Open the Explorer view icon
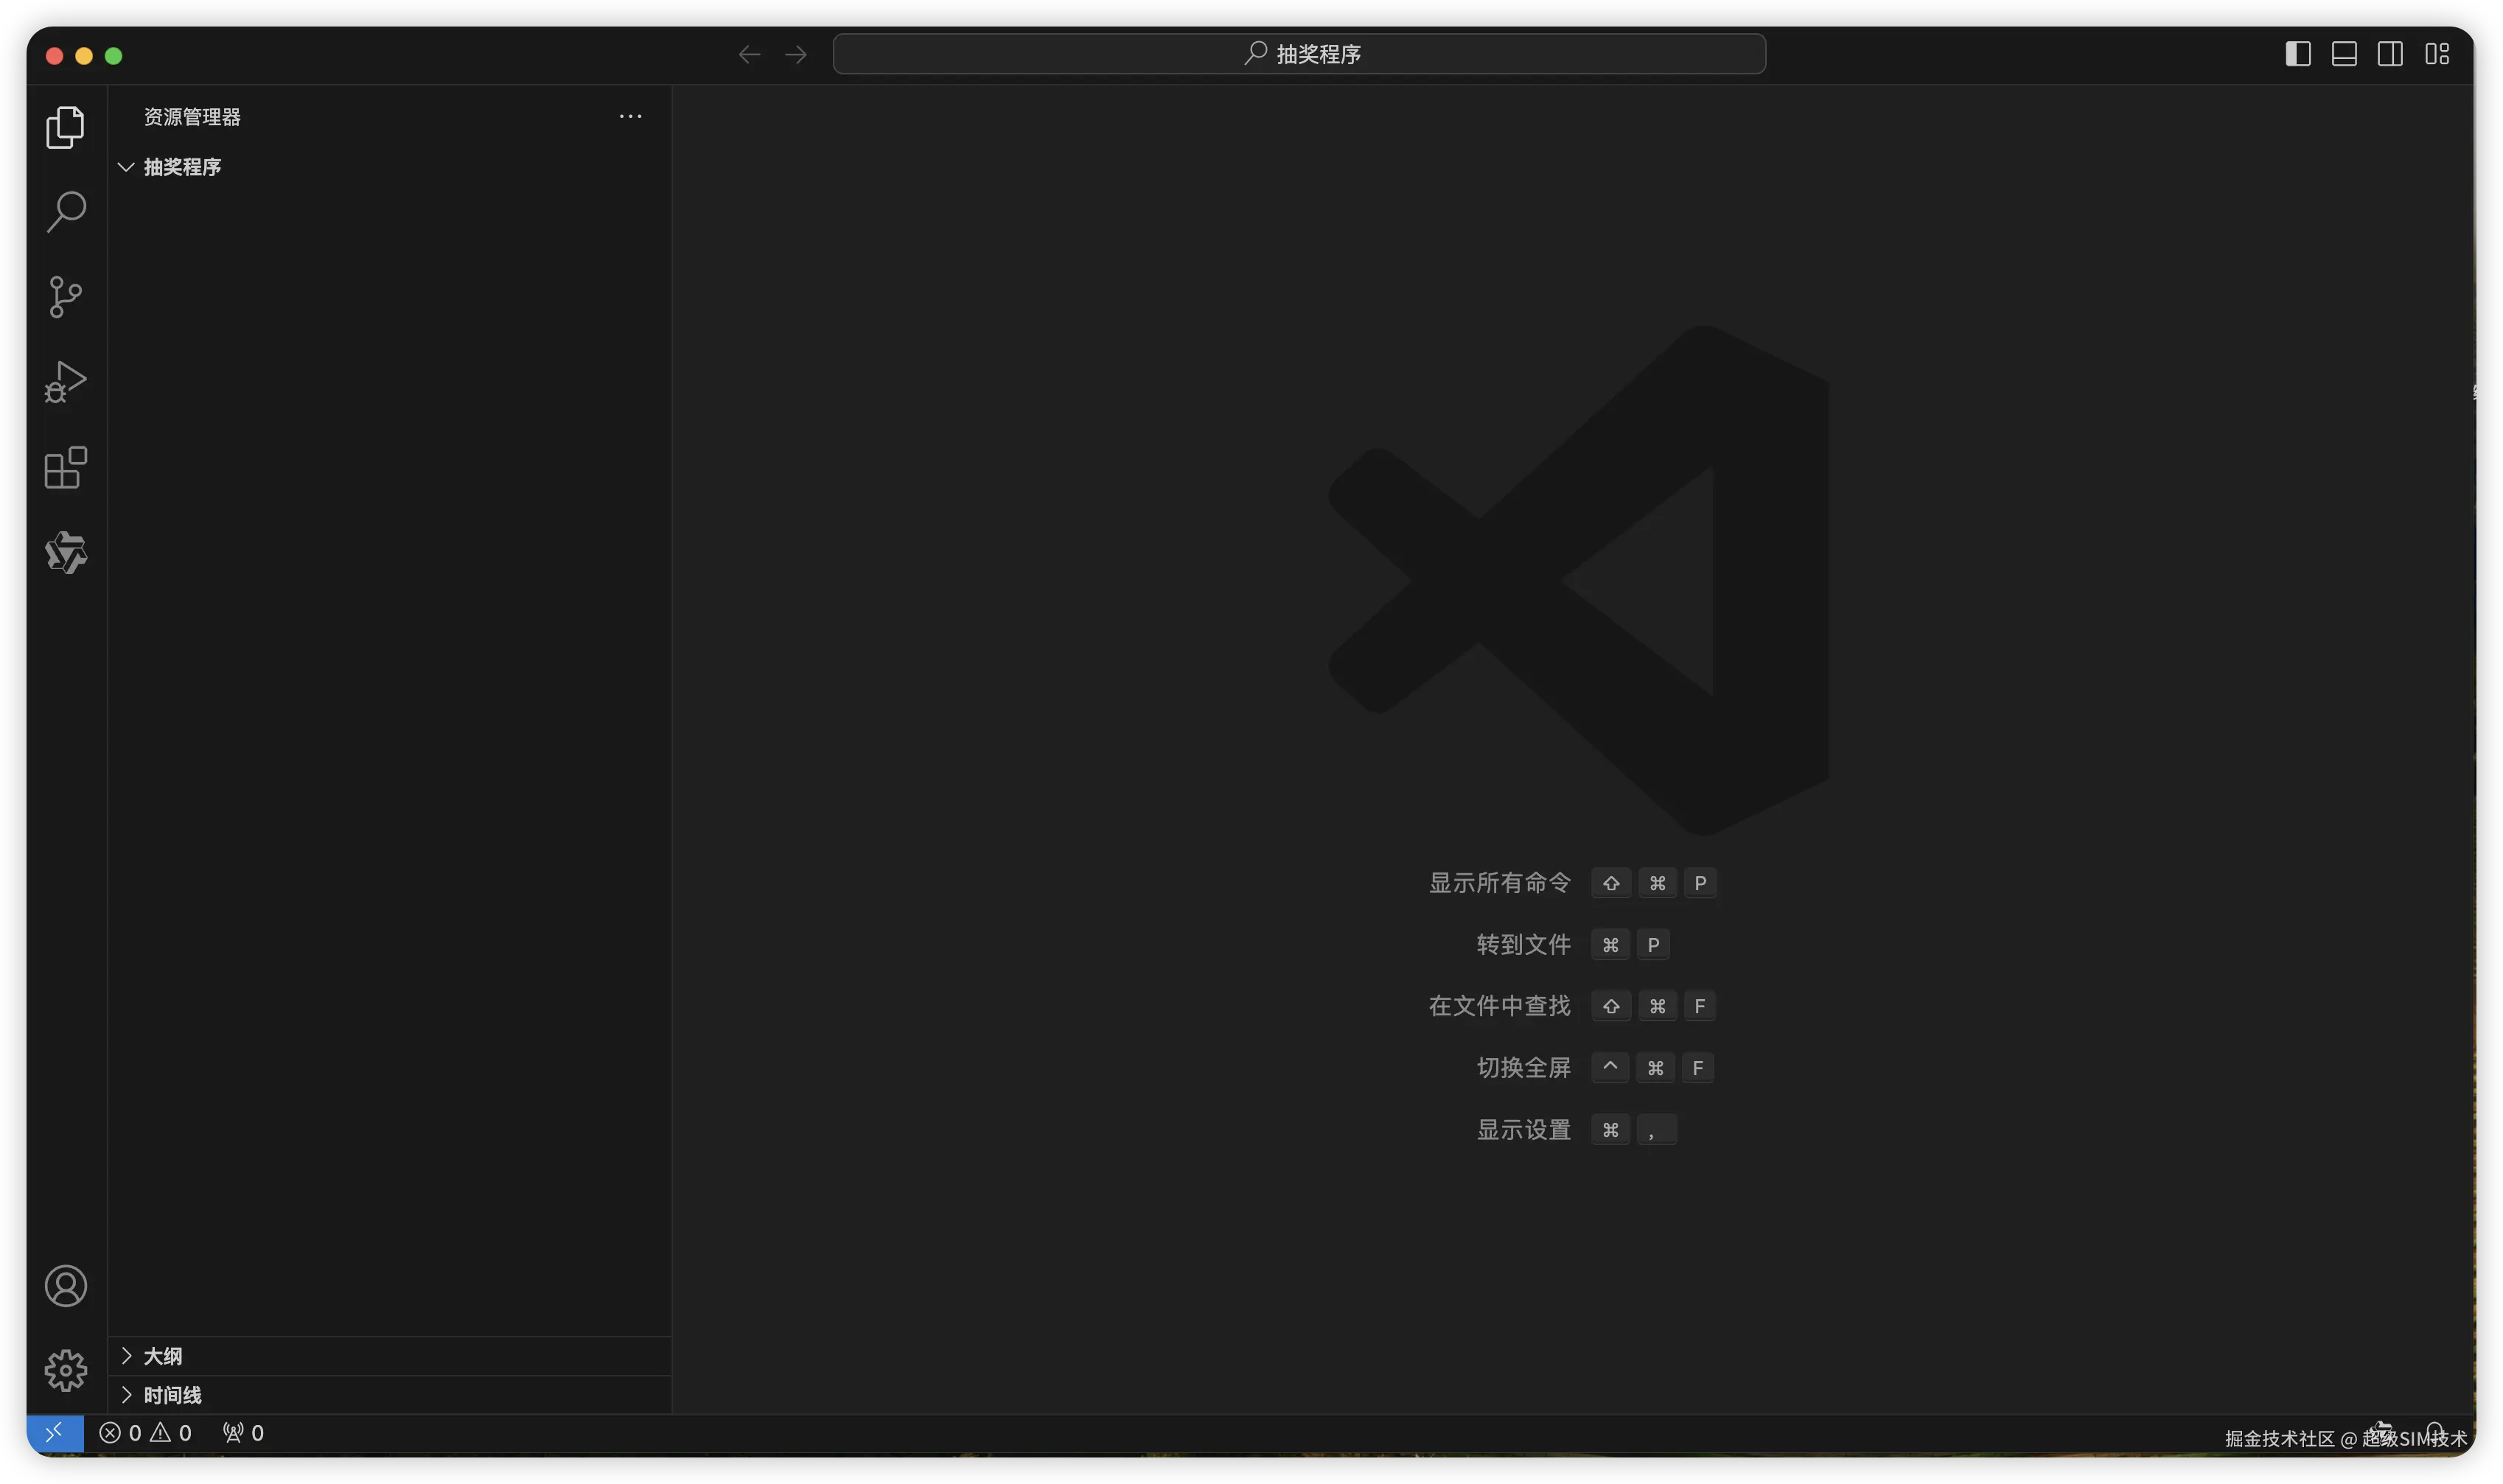The width and height of the screenshot is (2503, 1484). [66, 127]
